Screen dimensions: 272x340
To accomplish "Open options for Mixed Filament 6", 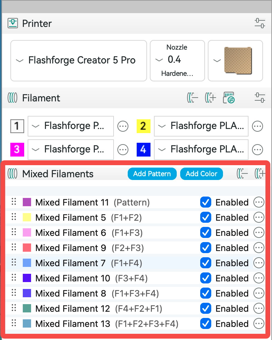I will tap(259, 233).
